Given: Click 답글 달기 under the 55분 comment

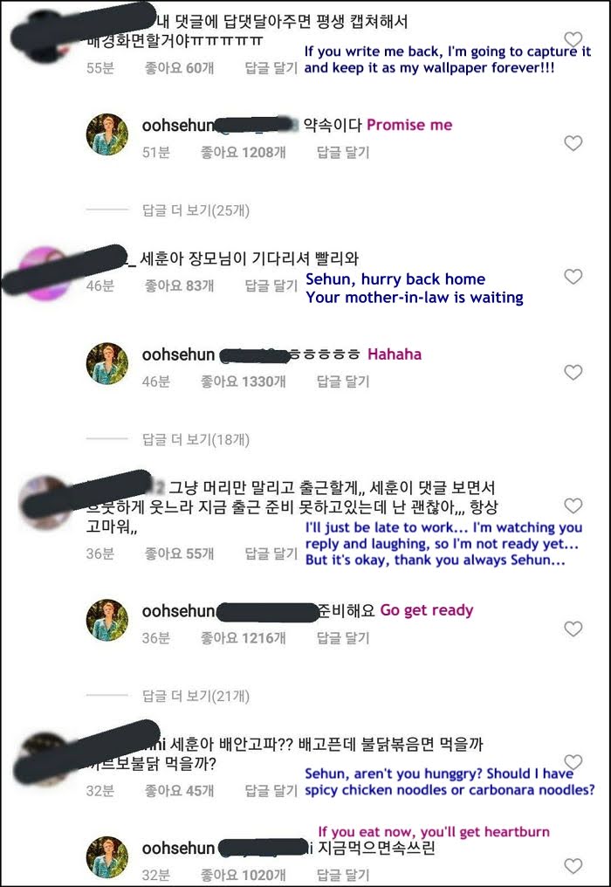Looking at the screenshot, I should coord(271,68).
